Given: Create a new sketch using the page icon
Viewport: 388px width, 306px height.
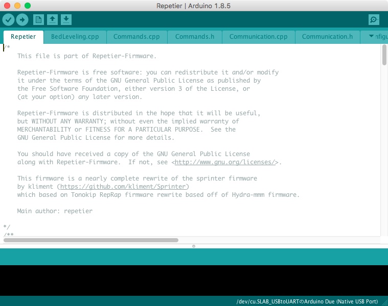Looking at the screenshot, I should pyautogui.click(x=38, y=20).
